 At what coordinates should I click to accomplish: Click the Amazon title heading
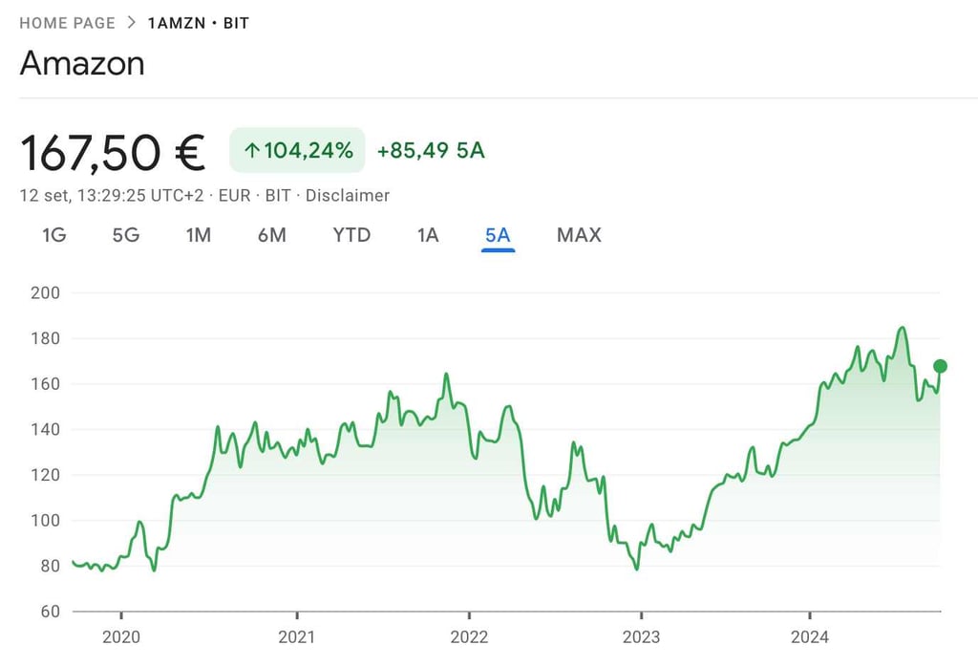pos(82,63)
